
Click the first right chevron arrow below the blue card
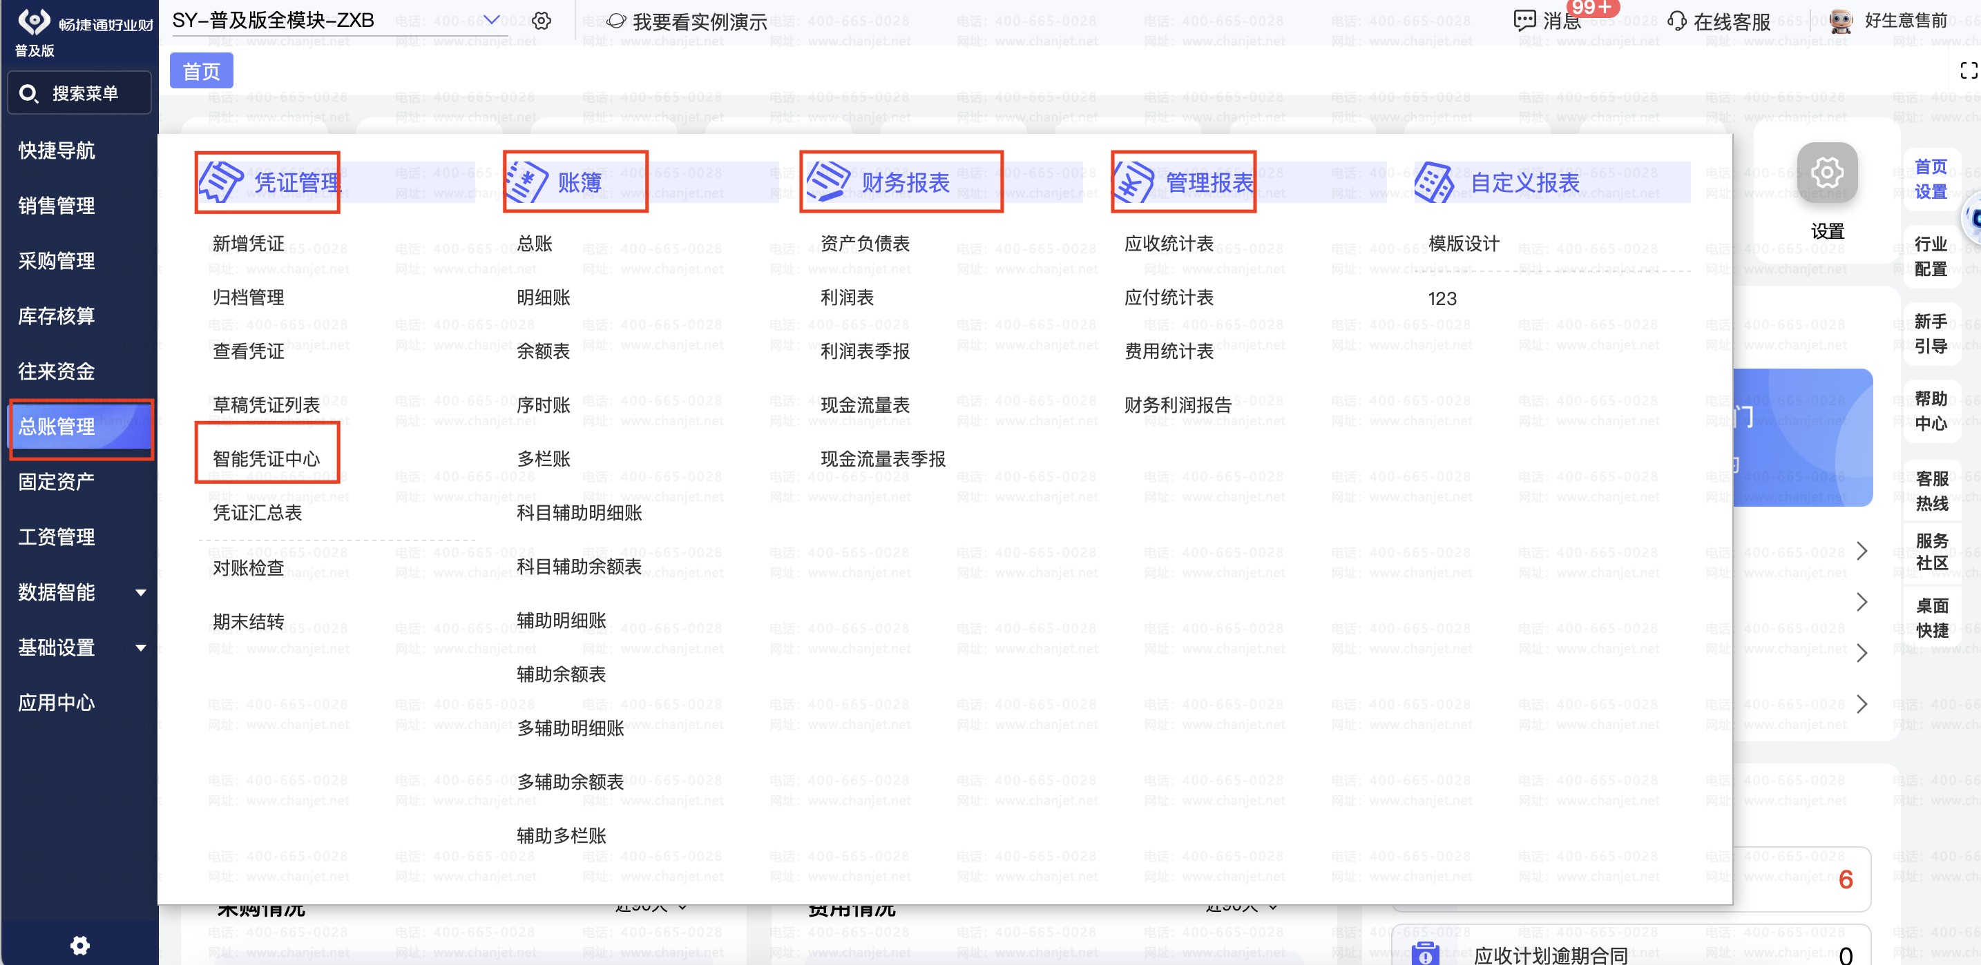pos(1862,551)
